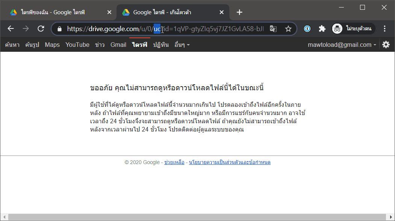View site info via the lock icon
Viewport: 395px width, 221px height.
[59, 29]
